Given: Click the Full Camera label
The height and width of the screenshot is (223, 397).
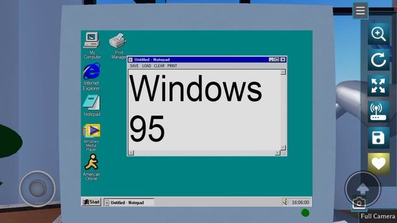Looking at the screenshot, I should 378,216.
